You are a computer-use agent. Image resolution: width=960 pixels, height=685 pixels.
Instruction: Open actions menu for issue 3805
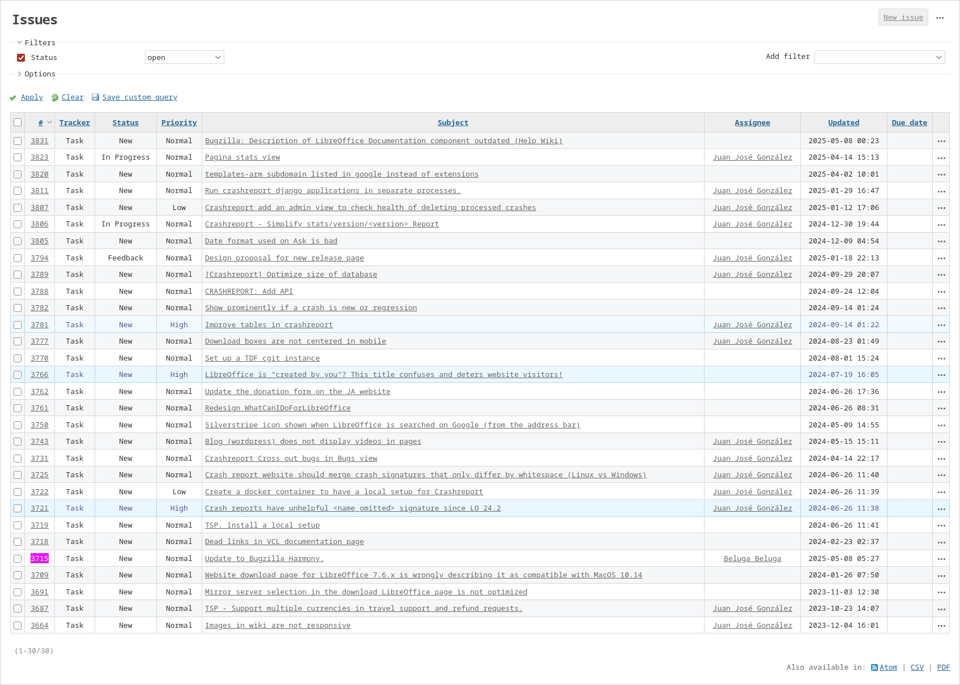pos(941,241)
